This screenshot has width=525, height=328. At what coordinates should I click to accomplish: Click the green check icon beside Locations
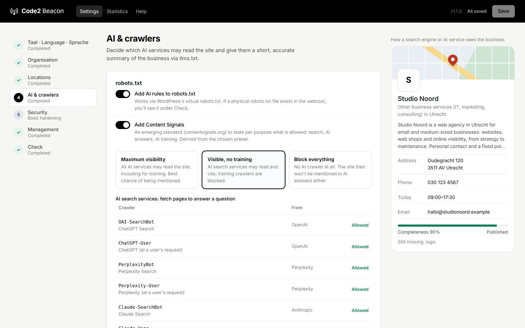pyautogui.click(x=19, y=80)
